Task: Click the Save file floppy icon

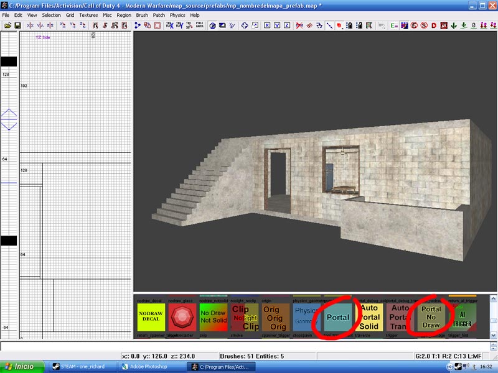Action: click(17, 25)
